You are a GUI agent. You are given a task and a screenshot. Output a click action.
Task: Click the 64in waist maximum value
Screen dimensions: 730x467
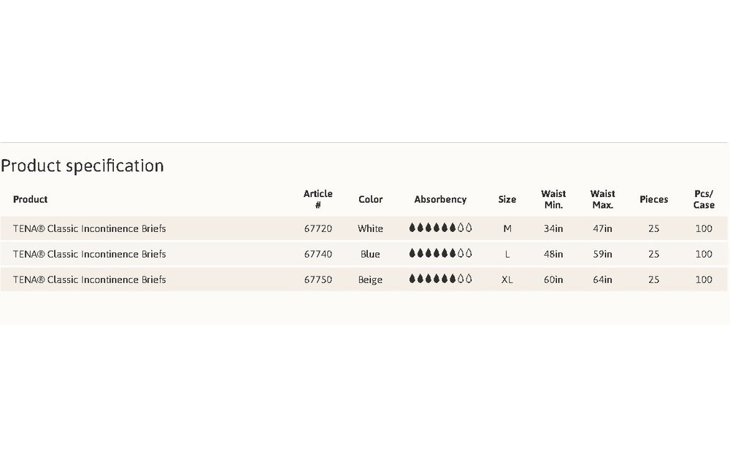coord(603,279)
